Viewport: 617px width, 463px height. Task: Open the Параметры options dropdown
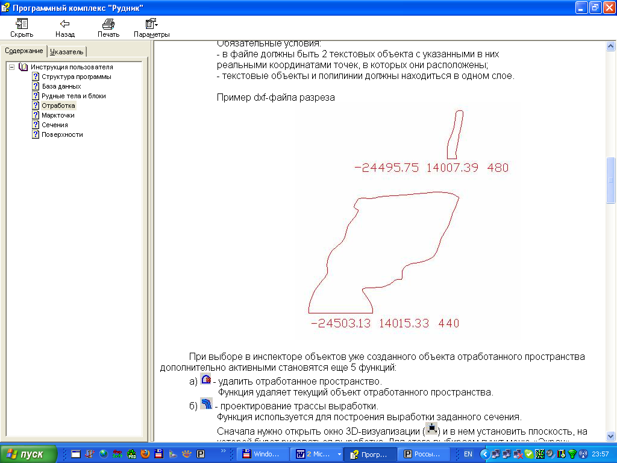[151, 28]
